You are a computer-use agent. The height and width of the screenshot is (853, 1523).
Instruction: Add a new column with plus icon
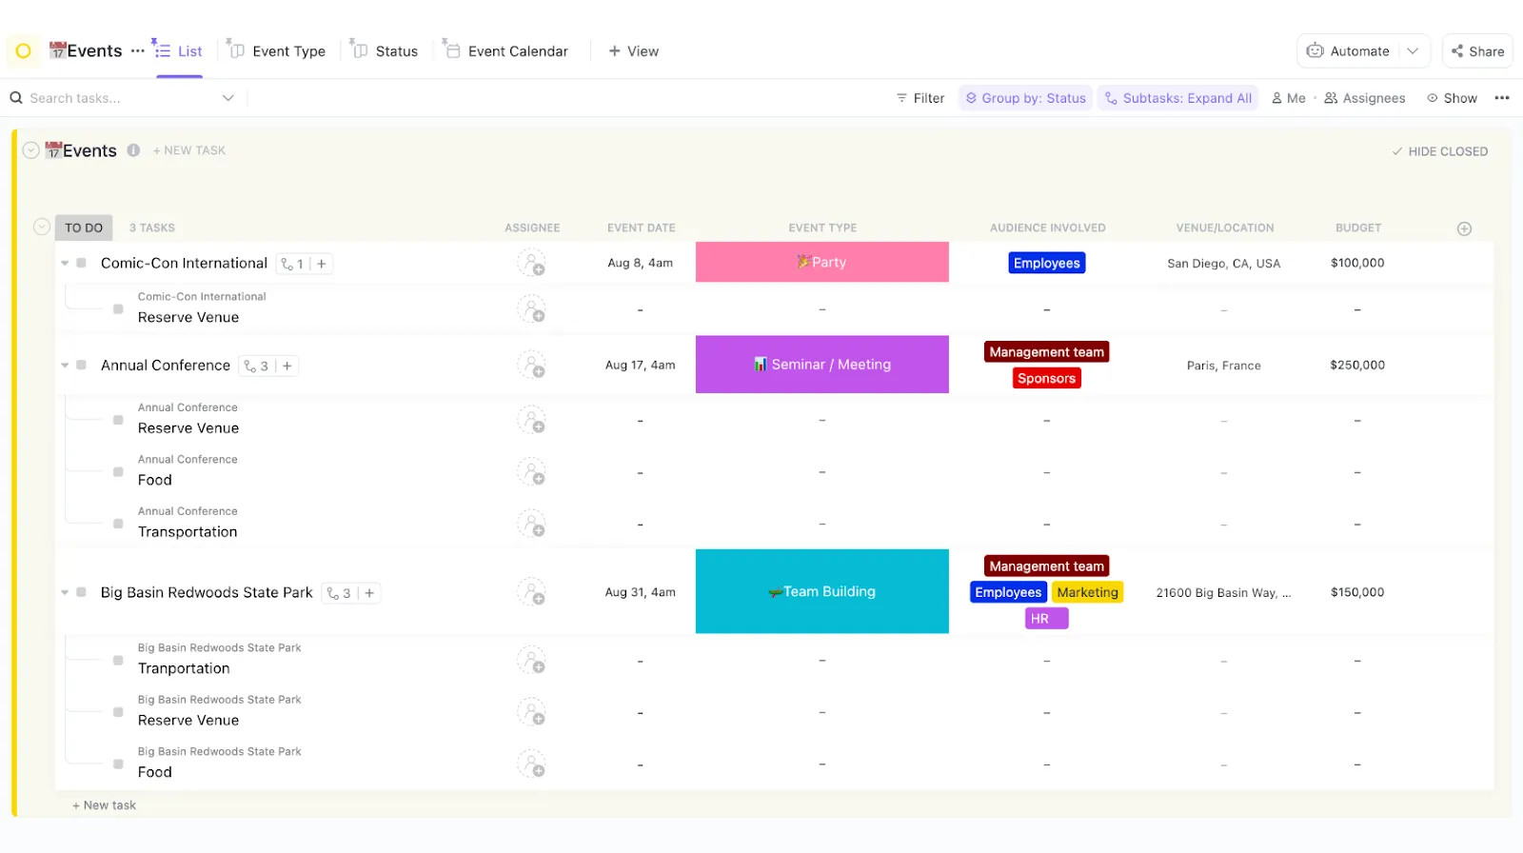coord(1464,228)
